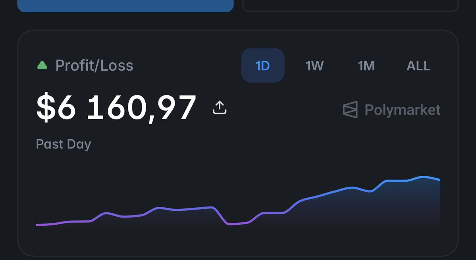Select the ALL timeframe tab

[418, 65]
